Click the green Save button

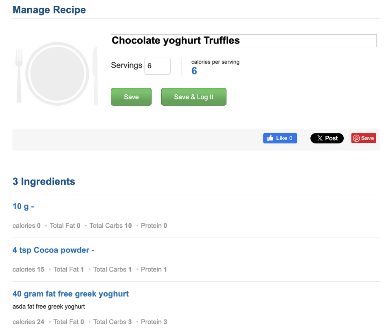pyautogui.click(x=131, y=97)
